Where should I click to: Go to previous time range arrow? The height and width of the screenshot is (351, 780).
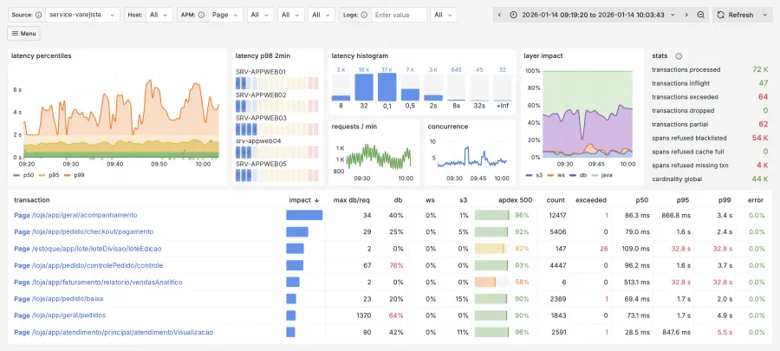(499, 15)
